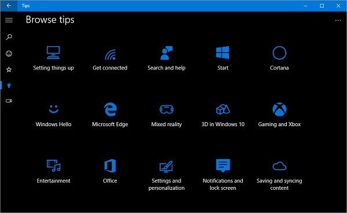347x213 pixels.
Task: Click "Notifications and lock screen" label text
Action: [223, 185]
